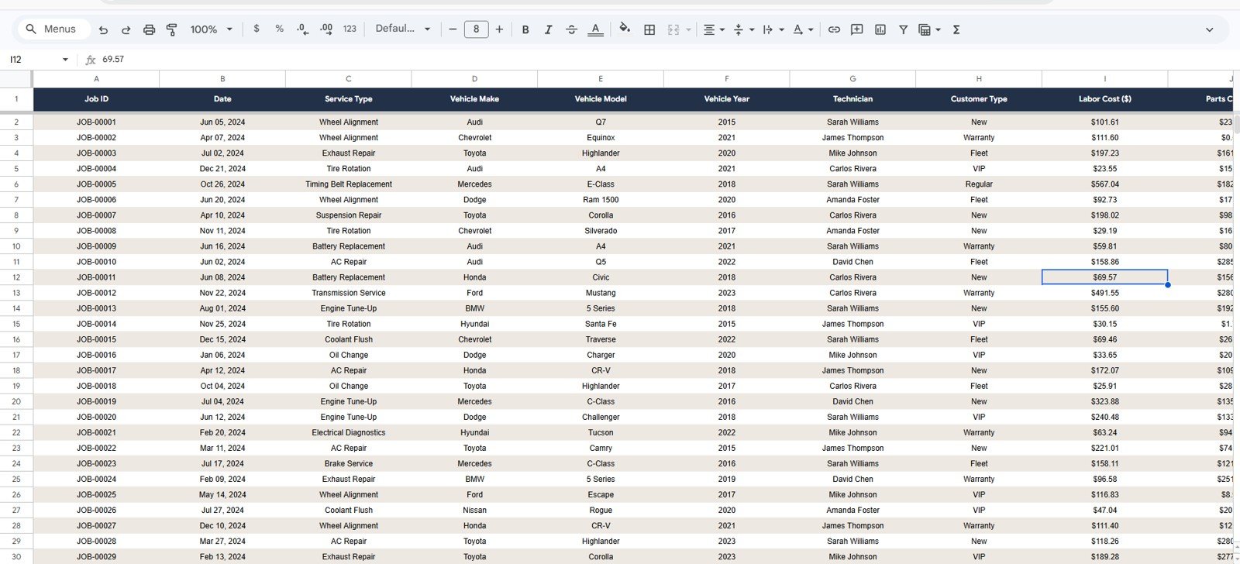The width and height of the screenshot is (1240, 564).
Task: Open more number formats 123
Action: point(350,29)
